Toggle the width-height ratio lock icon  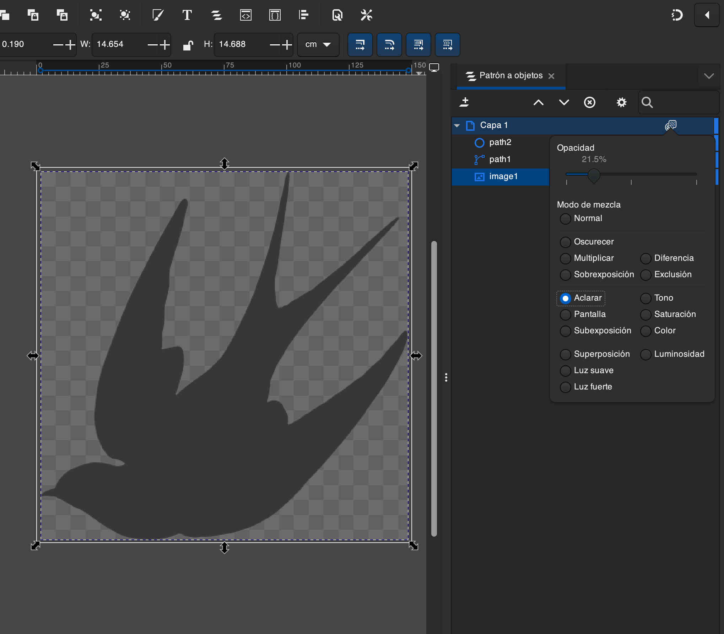(x=188, y=45)
